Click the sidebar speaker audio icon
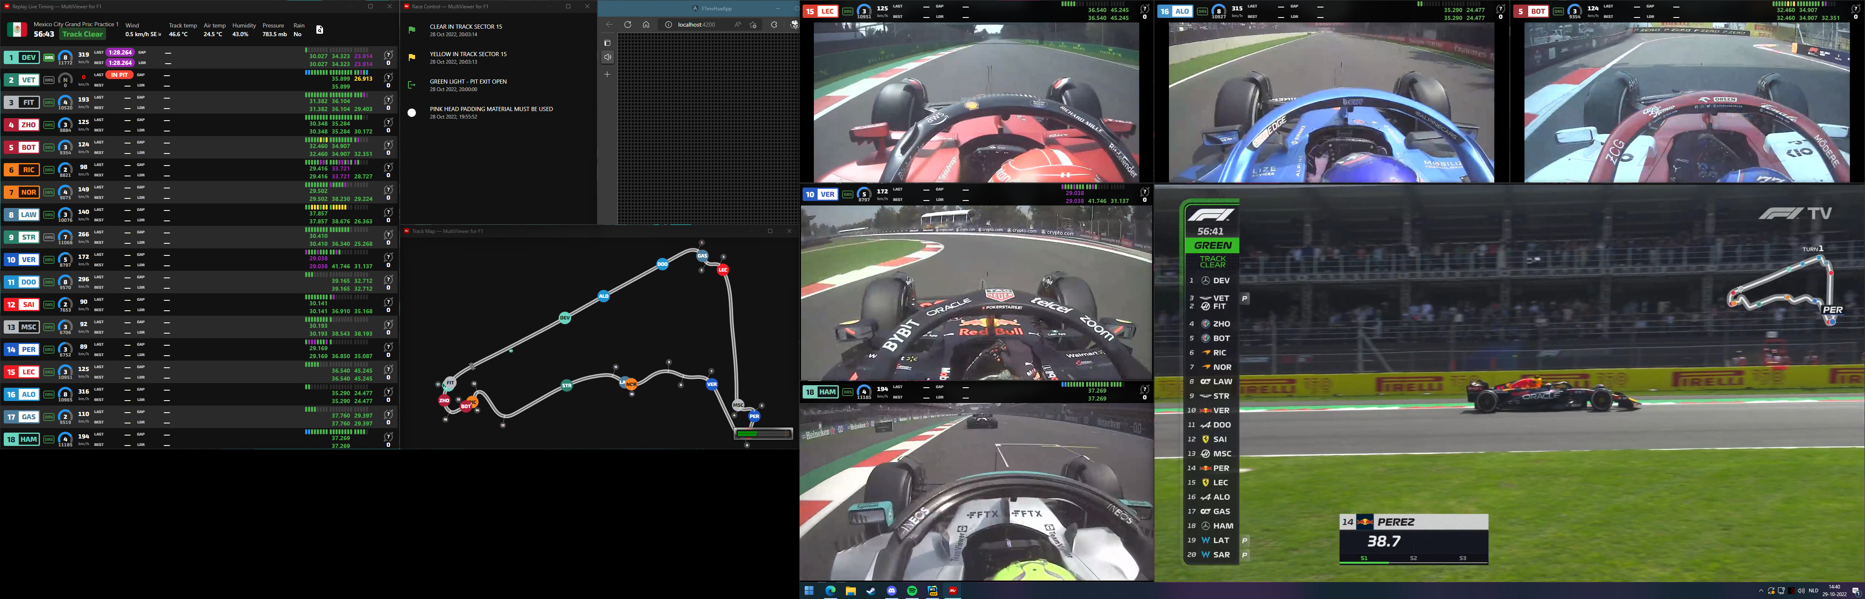The image size is (1865, 599). point(607,58)
